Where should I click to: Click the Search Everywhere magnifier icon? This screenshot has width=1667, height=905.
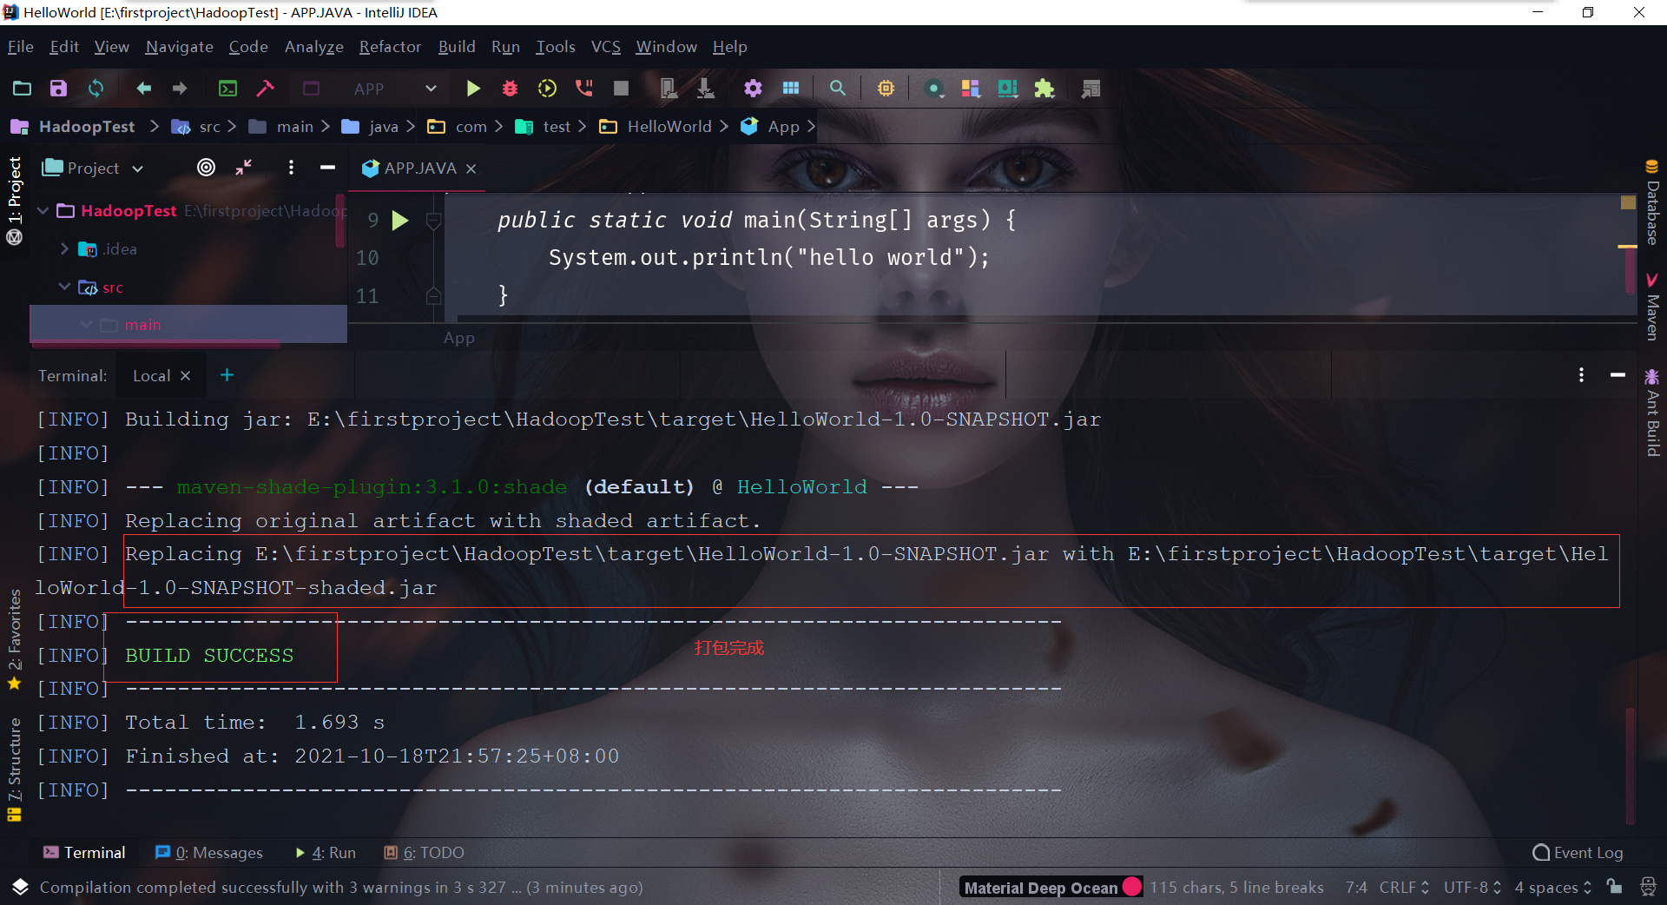pyautogui.click(x=838, y=89)
